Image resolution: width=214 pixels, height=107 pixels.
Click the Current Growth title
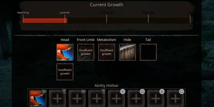tap(106, 5)
